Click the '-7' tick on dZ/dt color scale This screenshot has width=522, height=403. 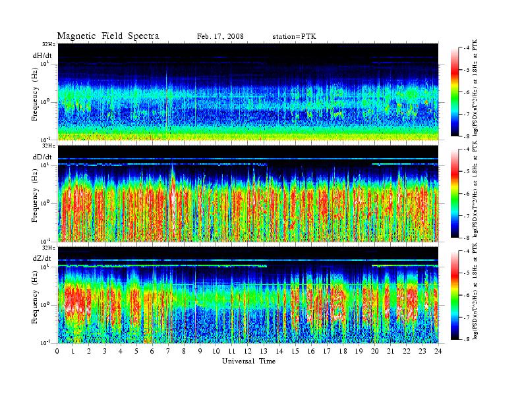click(x=467, y=317)
